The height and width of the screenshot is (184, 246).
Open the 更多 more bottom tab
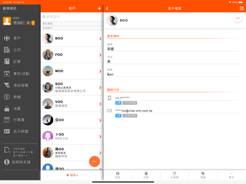coord(231,175)
